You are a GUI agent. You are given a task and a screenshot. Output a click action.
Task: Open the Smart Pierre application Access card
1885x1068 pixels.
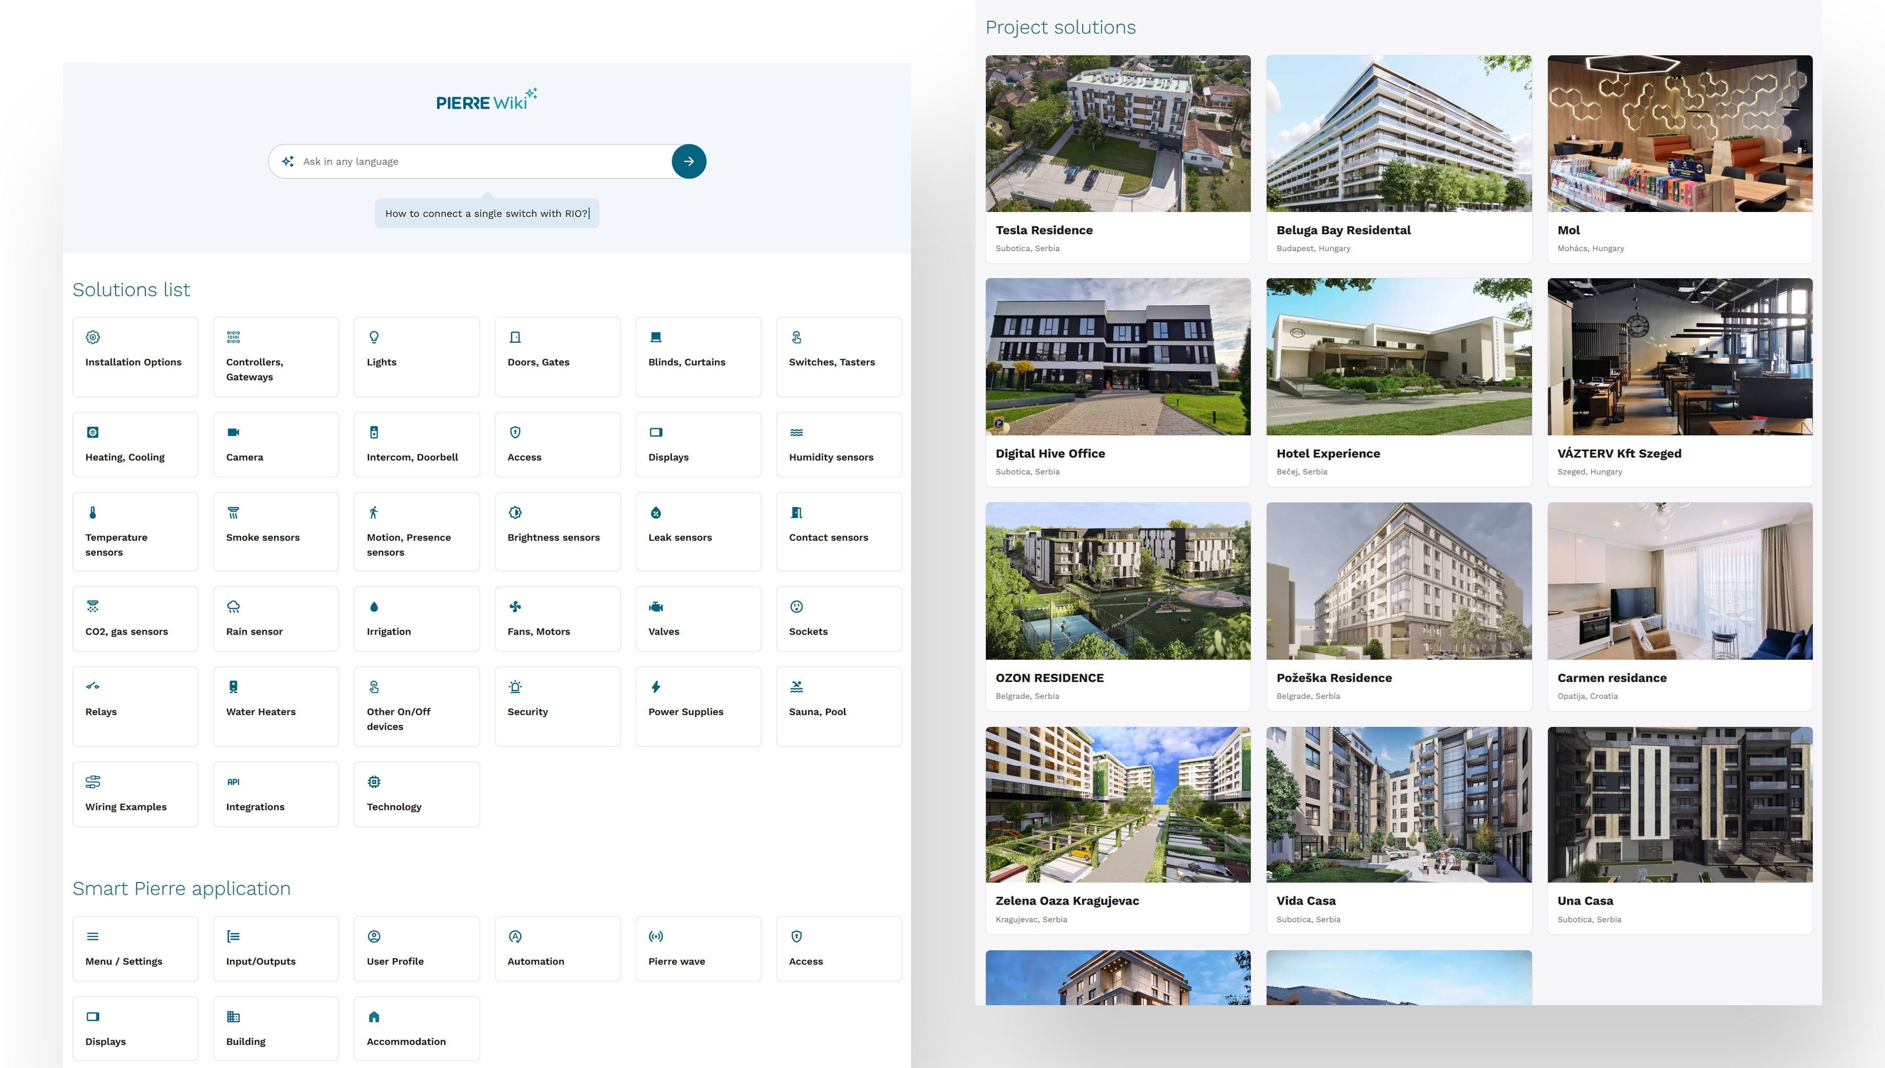pos(839,949)
